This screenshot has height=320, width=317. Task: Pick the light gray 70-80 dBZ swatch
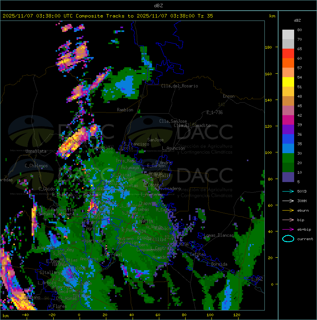288,35
